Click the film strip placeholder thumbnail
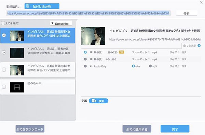Screen dimensions: 205x135 (x=17, y=87)
